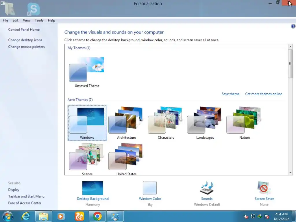Select the Windows Aero theme
This screenshot has width=296, height=222.
87,123
